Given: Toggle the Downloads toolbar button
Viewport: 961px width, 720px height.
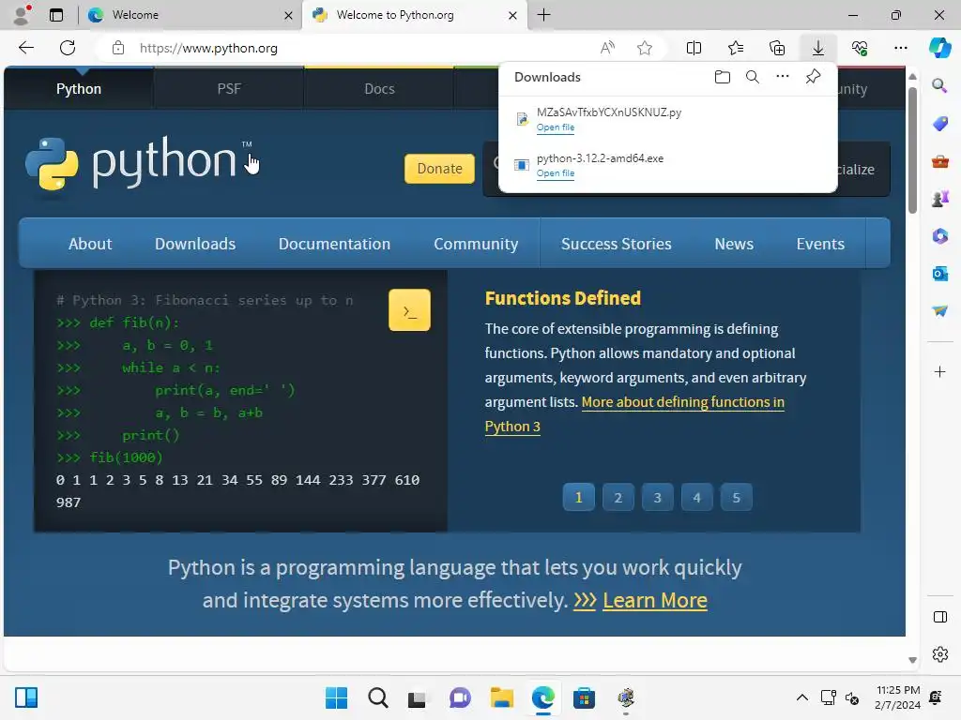Looking at the screenshot, I should (818, 48).
